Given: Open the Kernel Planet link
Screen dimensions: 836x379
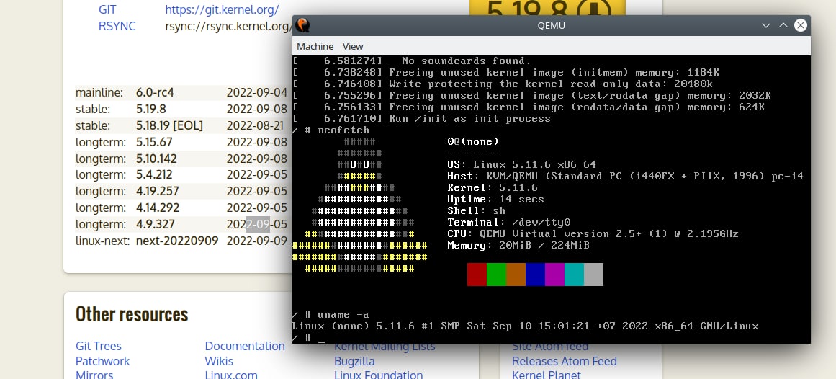Looking at the screenshot, I should [546, 375].
